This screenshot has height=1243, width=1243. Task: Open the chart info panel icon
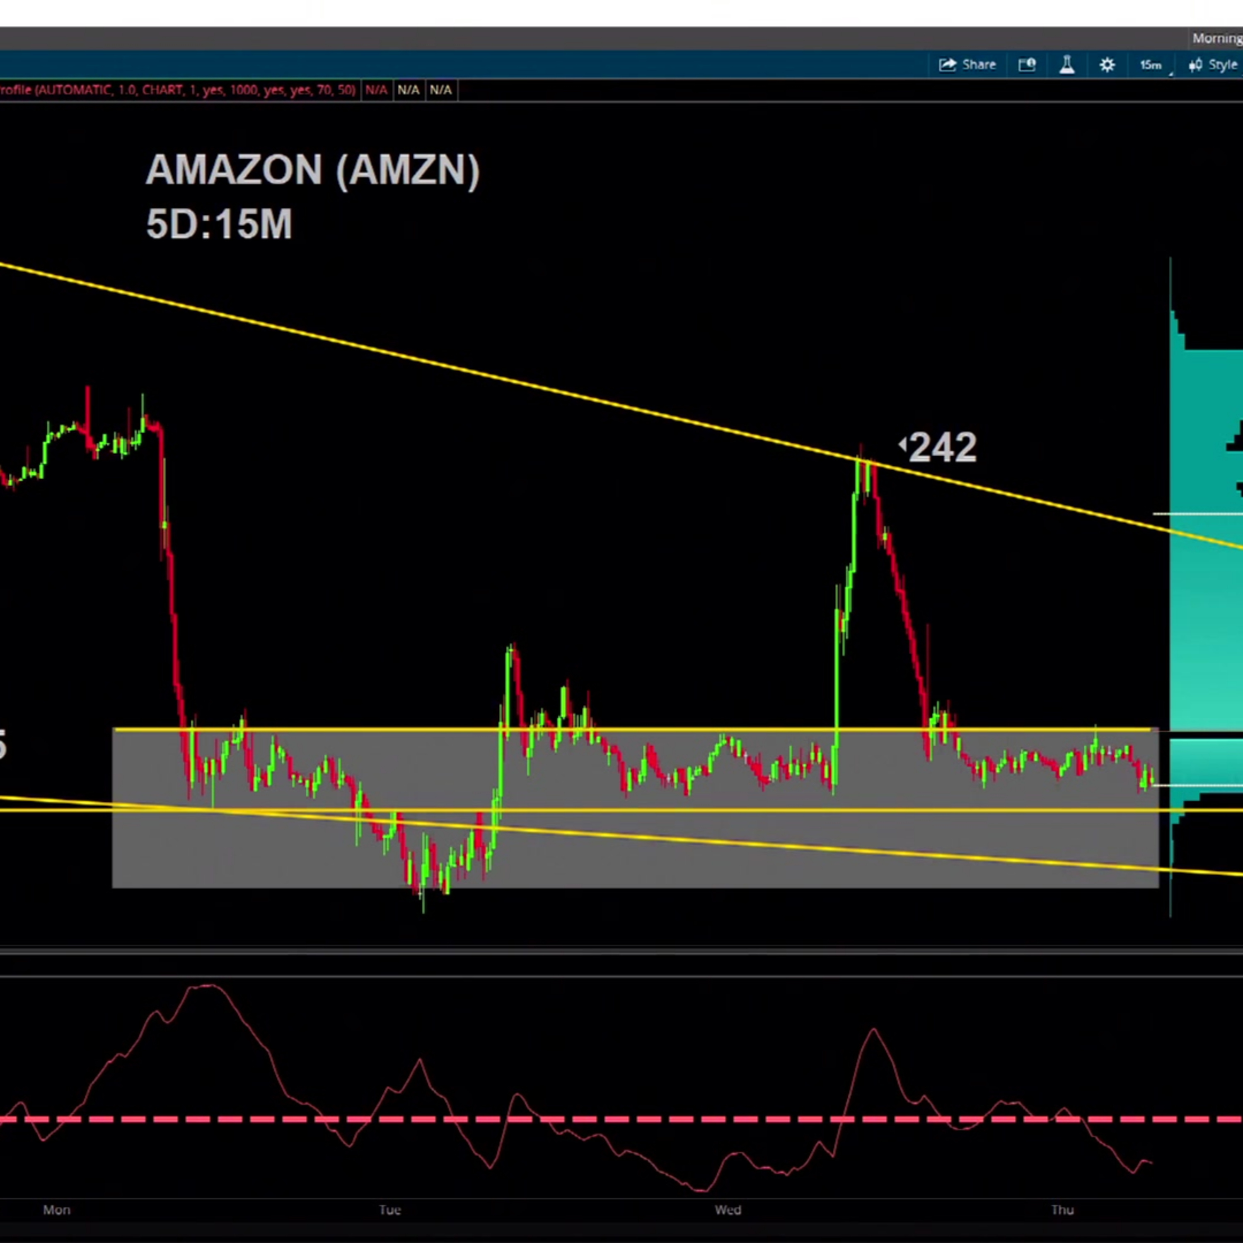(x=1027, y=65)
